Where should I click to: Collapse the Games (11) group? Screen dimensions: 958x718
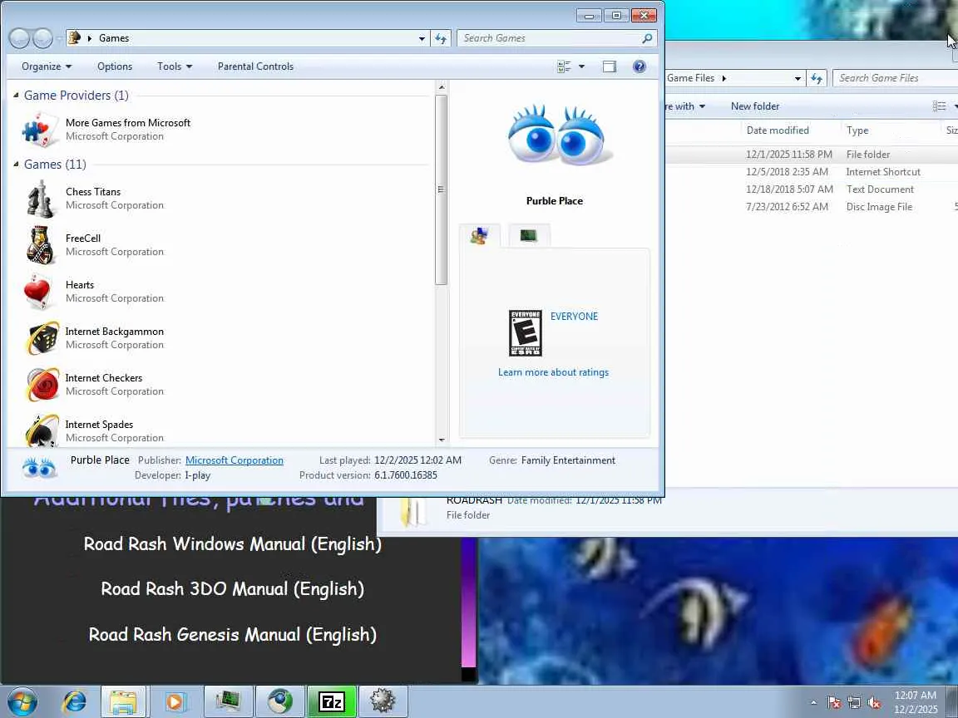(x=17, y=165)
